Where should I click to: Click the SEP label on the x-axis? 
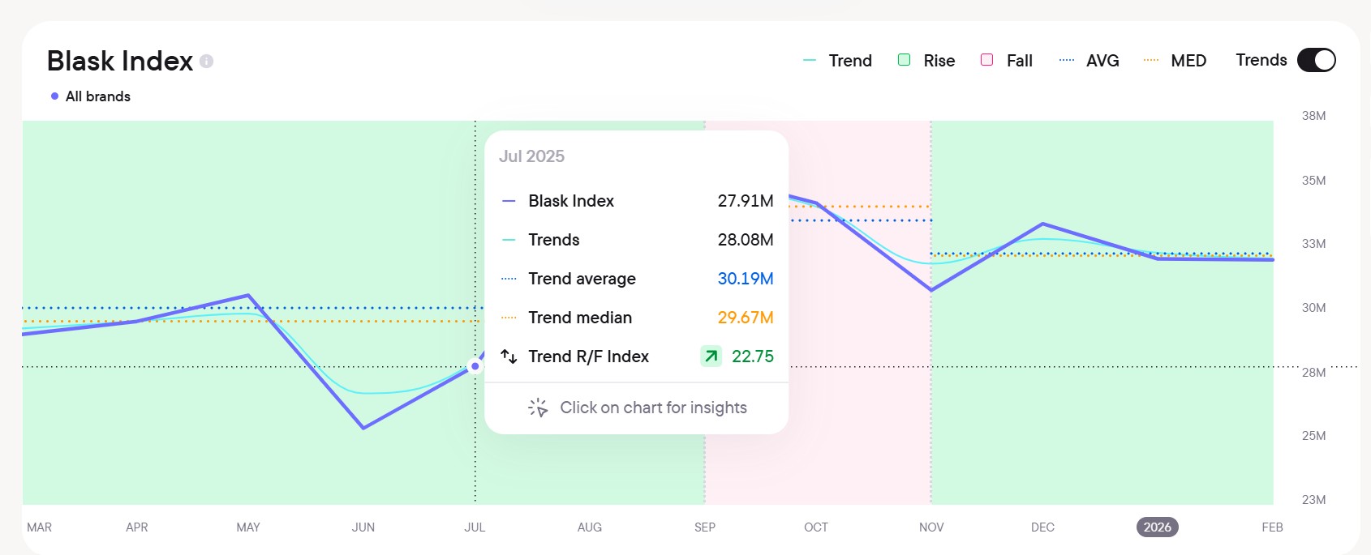tap(705, 527)
